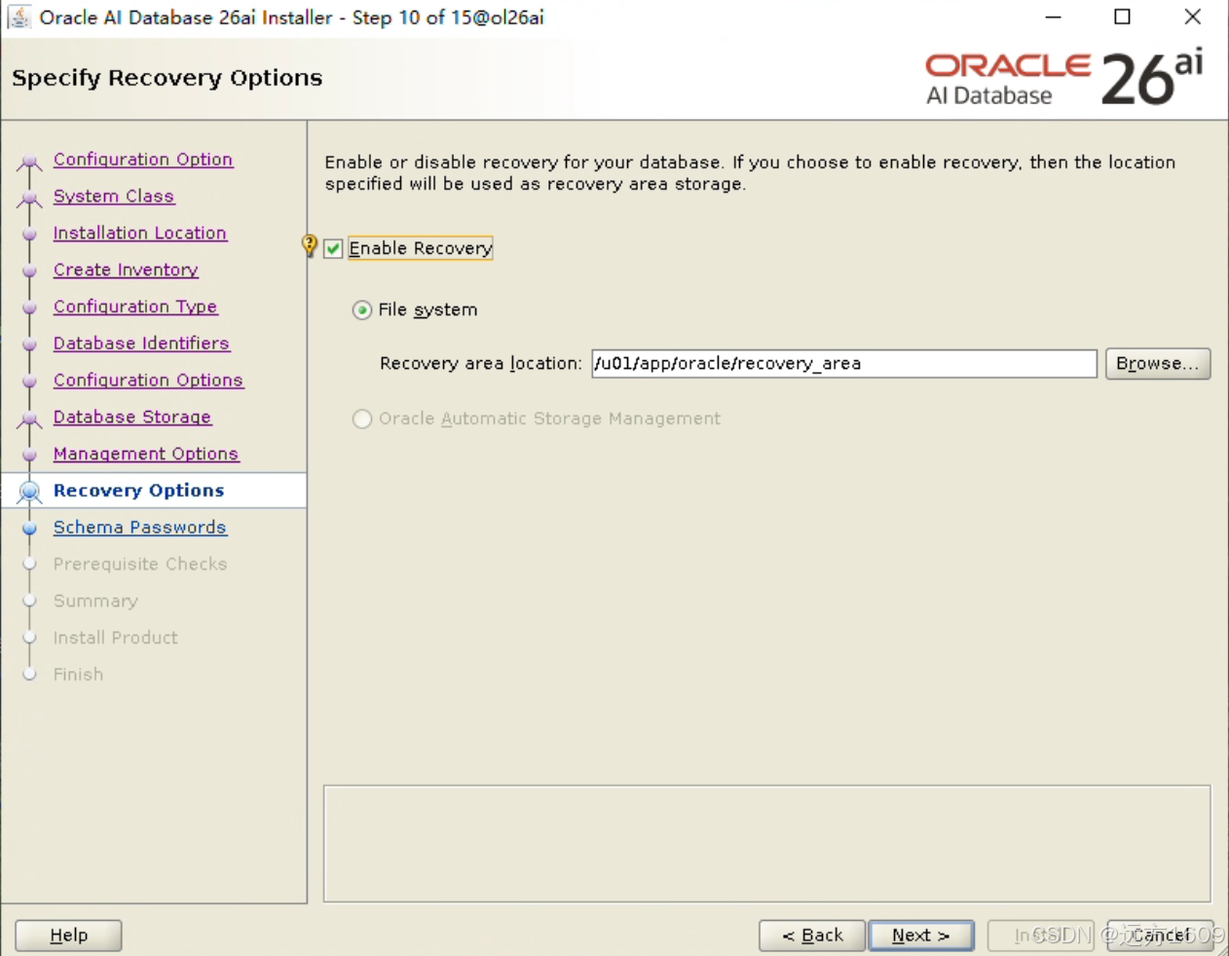Click the Back button
The image size is (1229, 956).
point(812,936)
